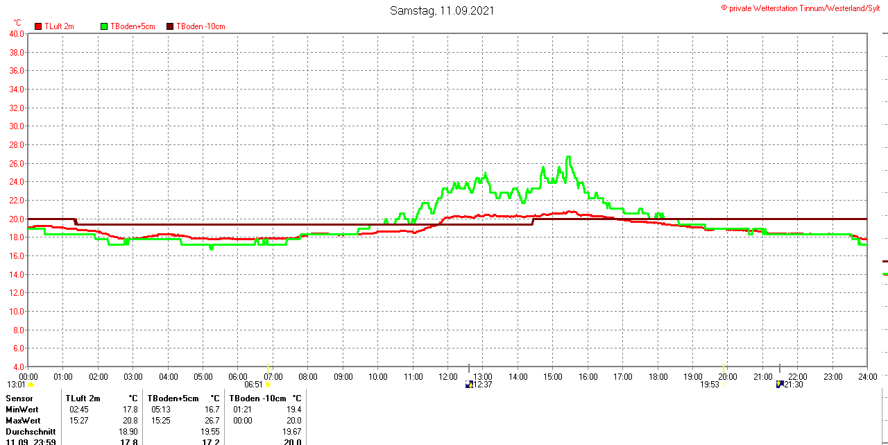
Task: Click the sunset icon next to 19:53
Action: 723,385
